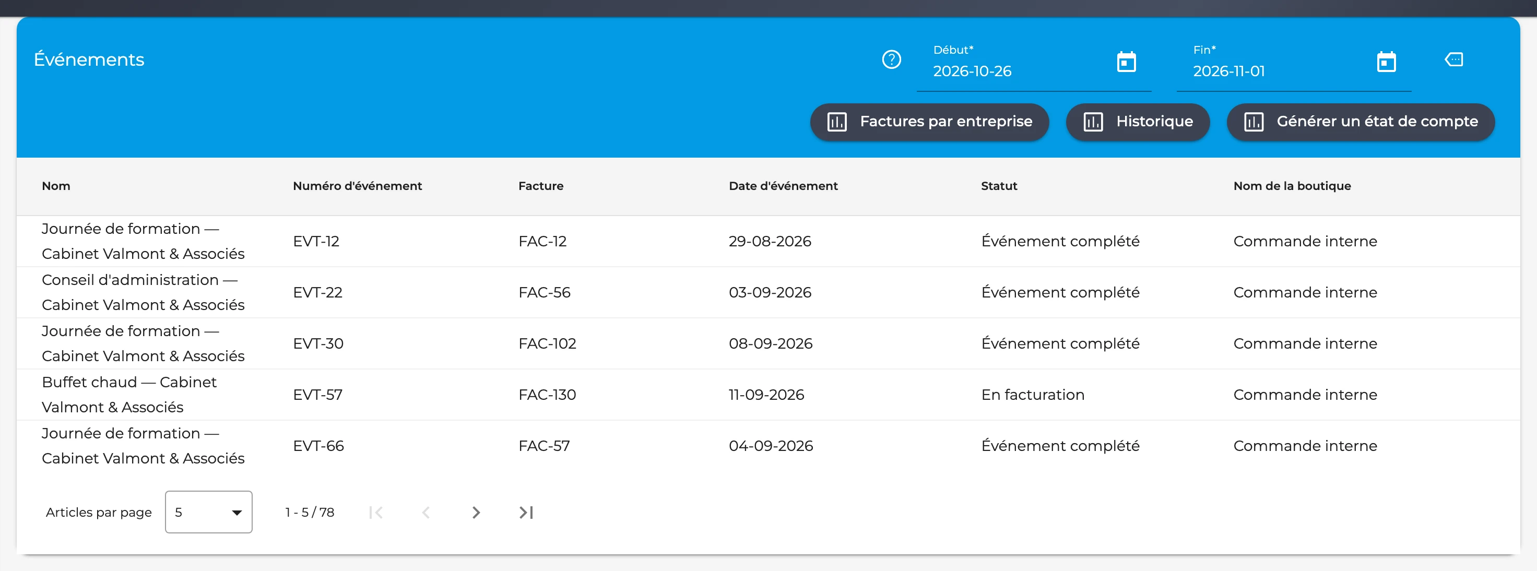The image size is (1537, 571).
Task: Open the Historique report
Action: coord(1137,122)
